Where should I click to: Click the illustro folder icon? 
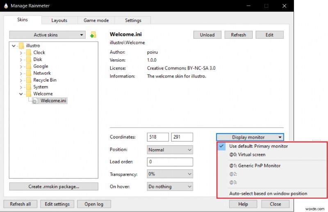(x=21, y=45)
